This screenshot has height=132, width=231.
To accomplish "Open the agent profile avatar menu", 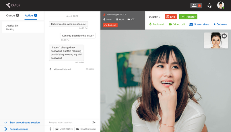I will pyautogui.click(x=221, y=5).
